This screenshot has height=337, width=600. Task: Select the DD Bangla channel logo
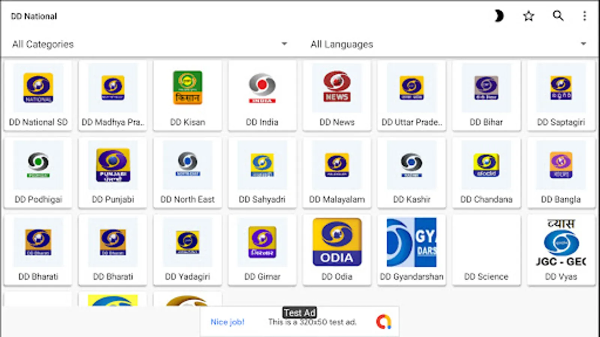click(x=561, y=165)
